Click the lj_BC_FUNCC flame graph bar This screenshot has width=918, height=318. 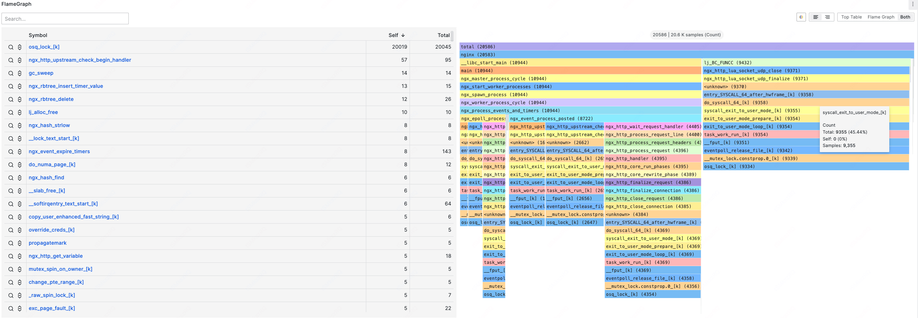[x=805, y=63]
